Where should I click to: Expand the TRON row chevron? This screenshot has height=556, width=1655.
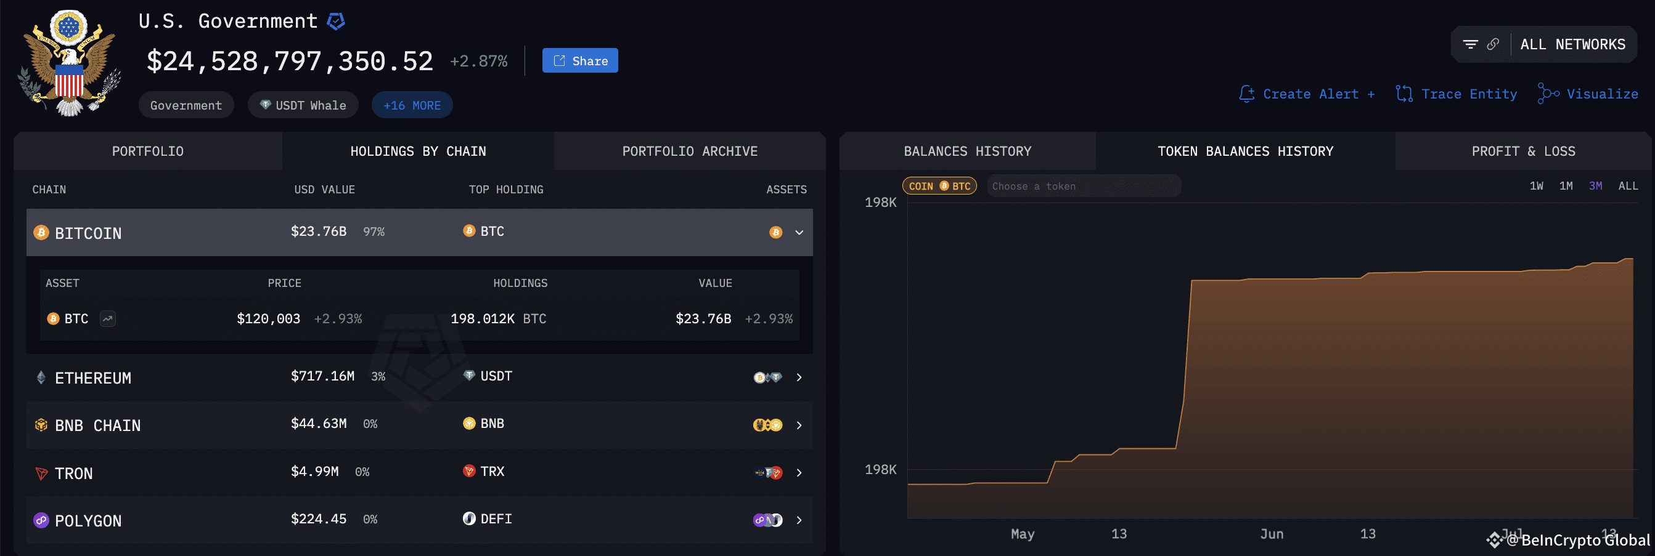click(x=799, y=472)
